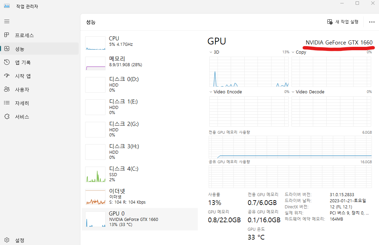Screen dimensions: 379x245
Task: Click the 0.1/16.0GB shared memory value
Action: (x=264, y=220)
